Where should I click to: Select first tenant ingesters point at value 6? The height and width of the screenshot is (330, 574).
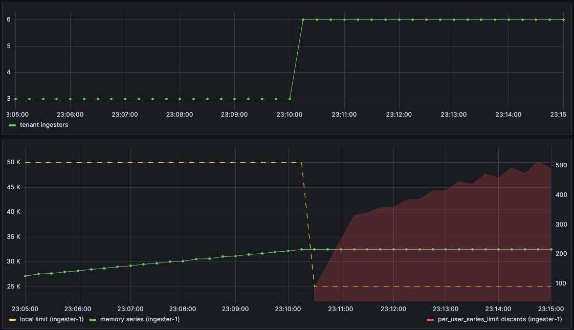tap(303, 20)
